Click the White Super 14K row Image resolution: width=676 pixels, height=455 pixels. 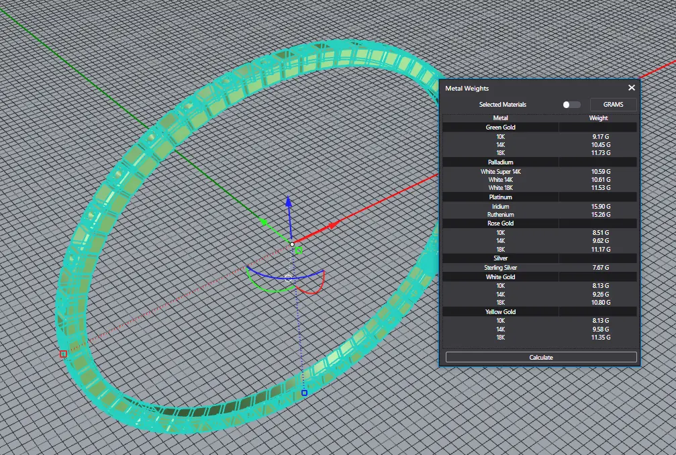tap(540, 172)
